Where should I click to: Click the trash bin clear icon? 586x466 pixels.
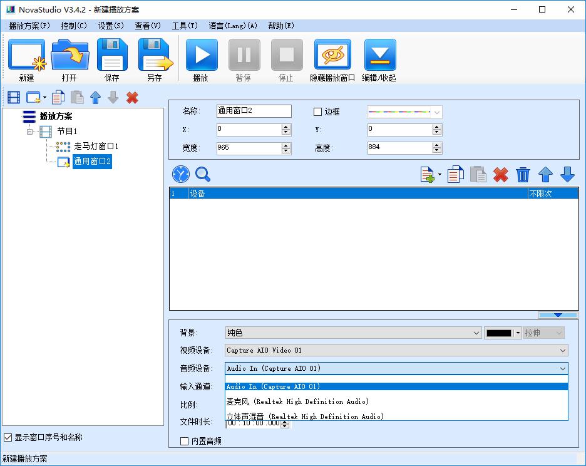pyautogui.click(x=523, y=175)
